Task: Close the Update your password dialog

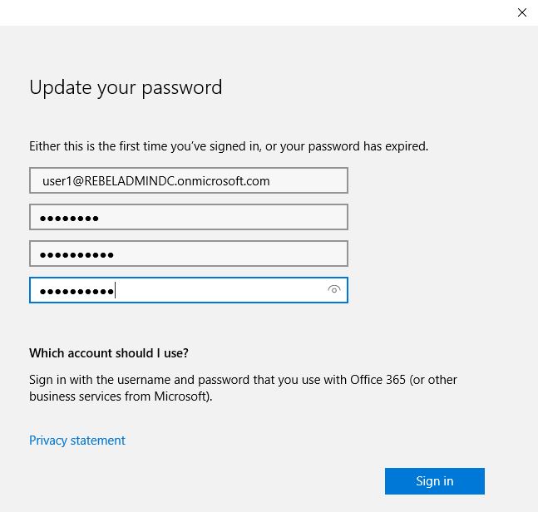Action: pos(522,12)
